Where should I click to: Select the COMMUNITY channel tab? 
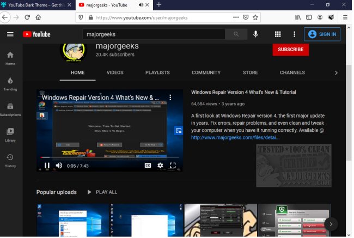coord(206,73)
